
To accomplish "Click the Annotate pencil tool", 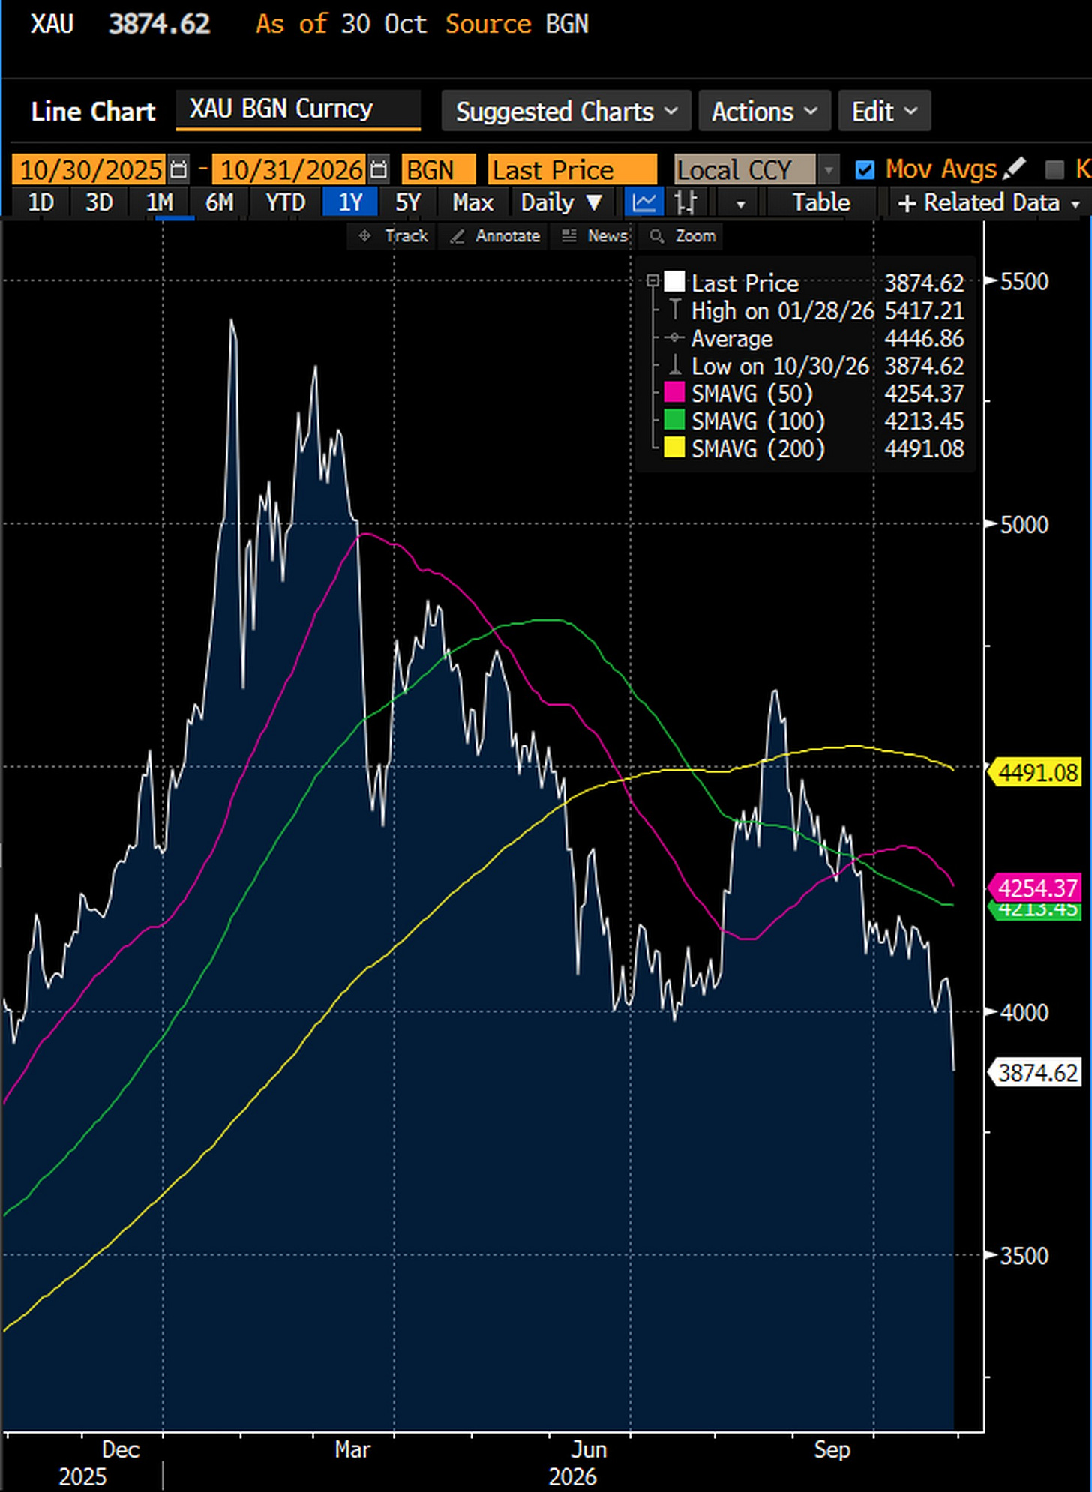I will [495, 236].
